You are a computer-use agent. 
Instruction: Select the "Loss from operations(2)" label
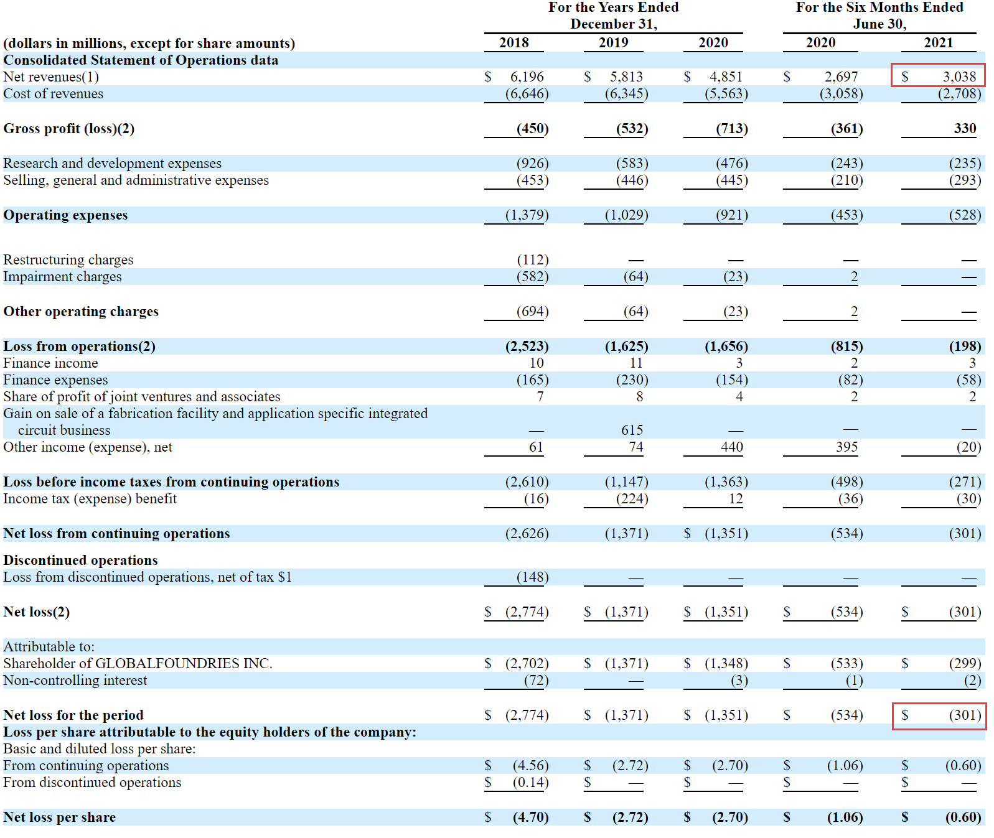click(x=80, y=346)
